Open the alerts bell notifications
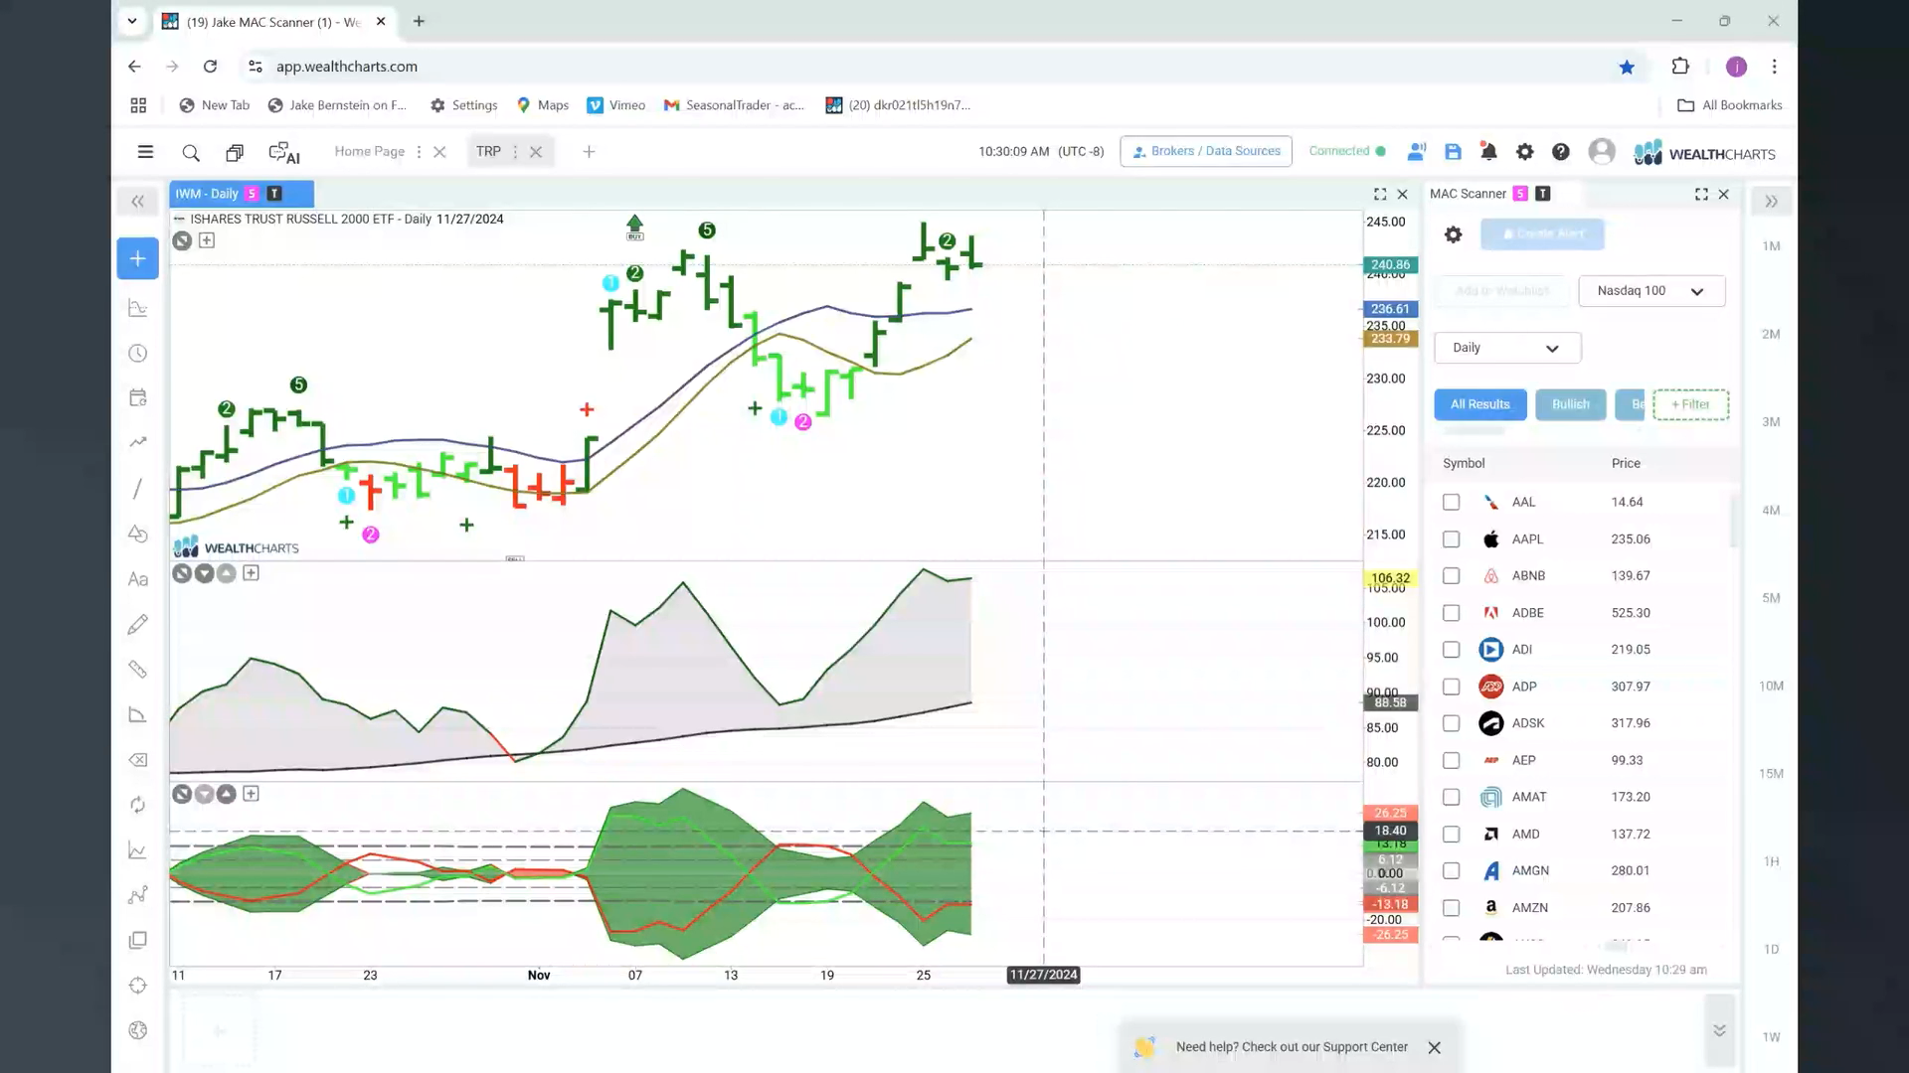 tap(1488, 152)
